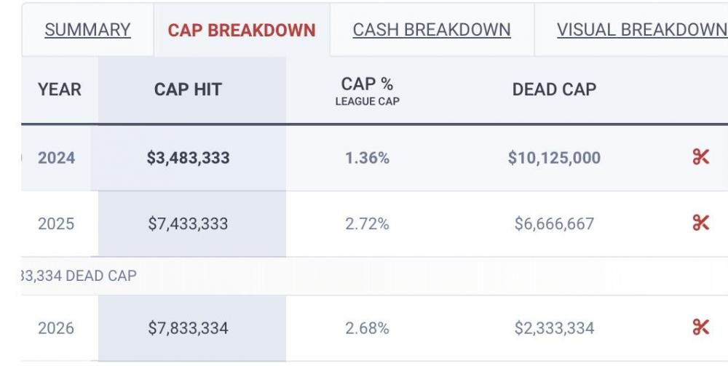Click the Cap % League Cap header
This screenshot has width=728, height=366.
[367, 91]
